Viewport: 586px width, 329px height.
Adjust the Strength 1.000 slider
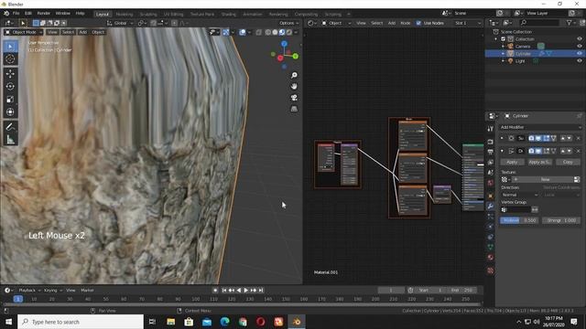coord(561,220)
